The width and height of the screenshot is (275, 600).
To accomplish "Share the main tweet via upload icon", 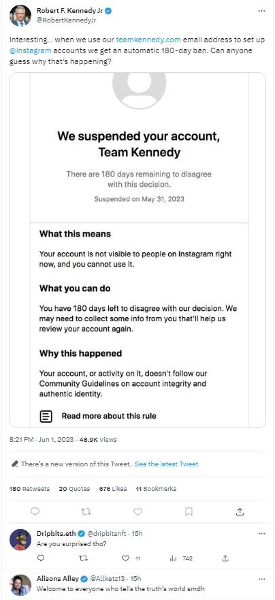I will [x=240, y=511].
